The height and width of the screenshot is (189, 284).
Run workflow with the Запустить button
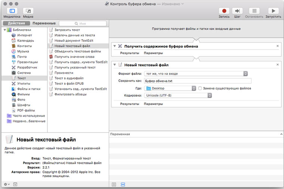(273, 11)
